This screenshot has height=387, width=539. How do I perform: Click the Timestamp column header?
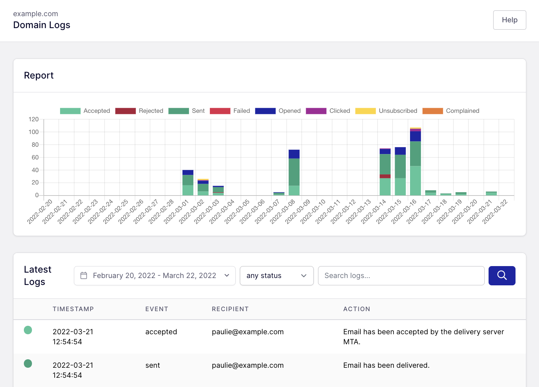click(73, 309)
